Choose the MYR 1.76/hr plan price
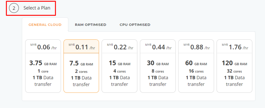Viewport: 265px width, 108px height. click(x=235, y=47)
